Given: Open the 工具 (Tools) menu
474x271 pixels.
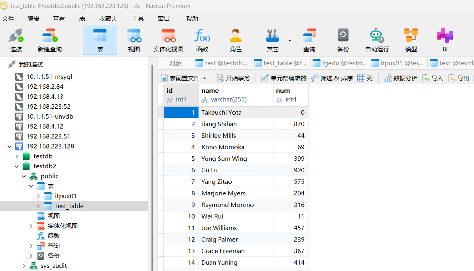Looking at the screenshot, I should tap(138, 19).
